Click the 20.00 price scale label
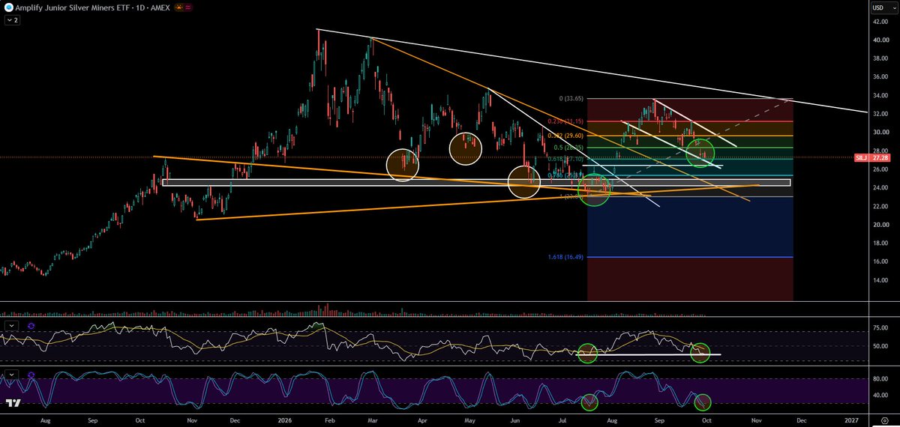The image size is (900, 427). (879, 225)
